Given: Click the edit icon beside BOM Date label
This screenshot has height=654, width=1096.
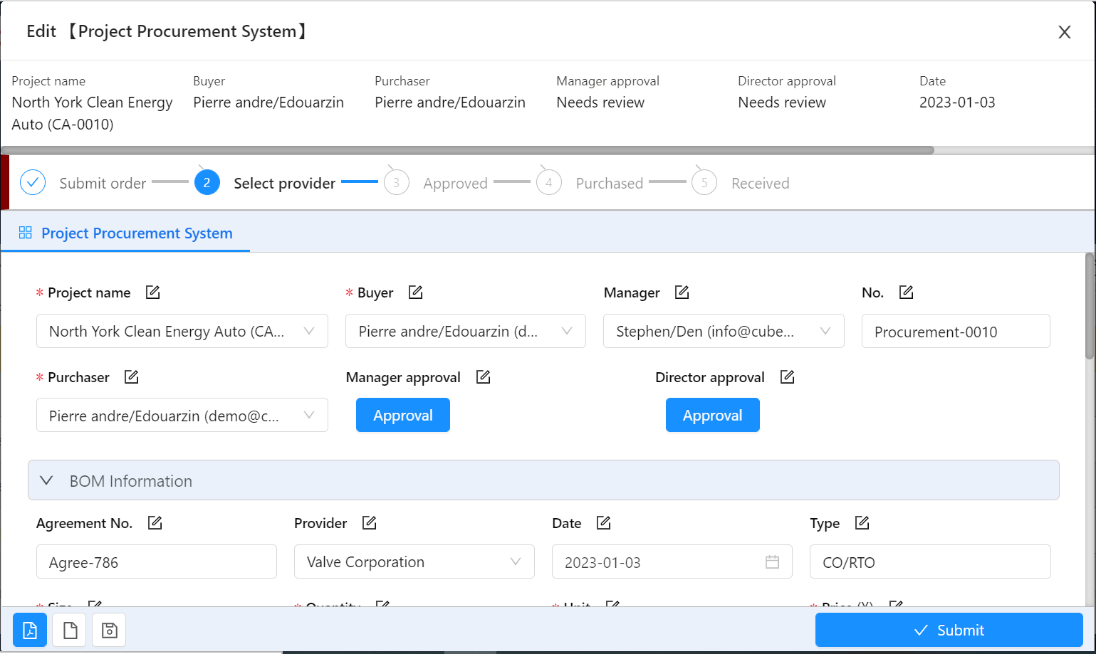Looking at the screenshot, I should point(603,523).
